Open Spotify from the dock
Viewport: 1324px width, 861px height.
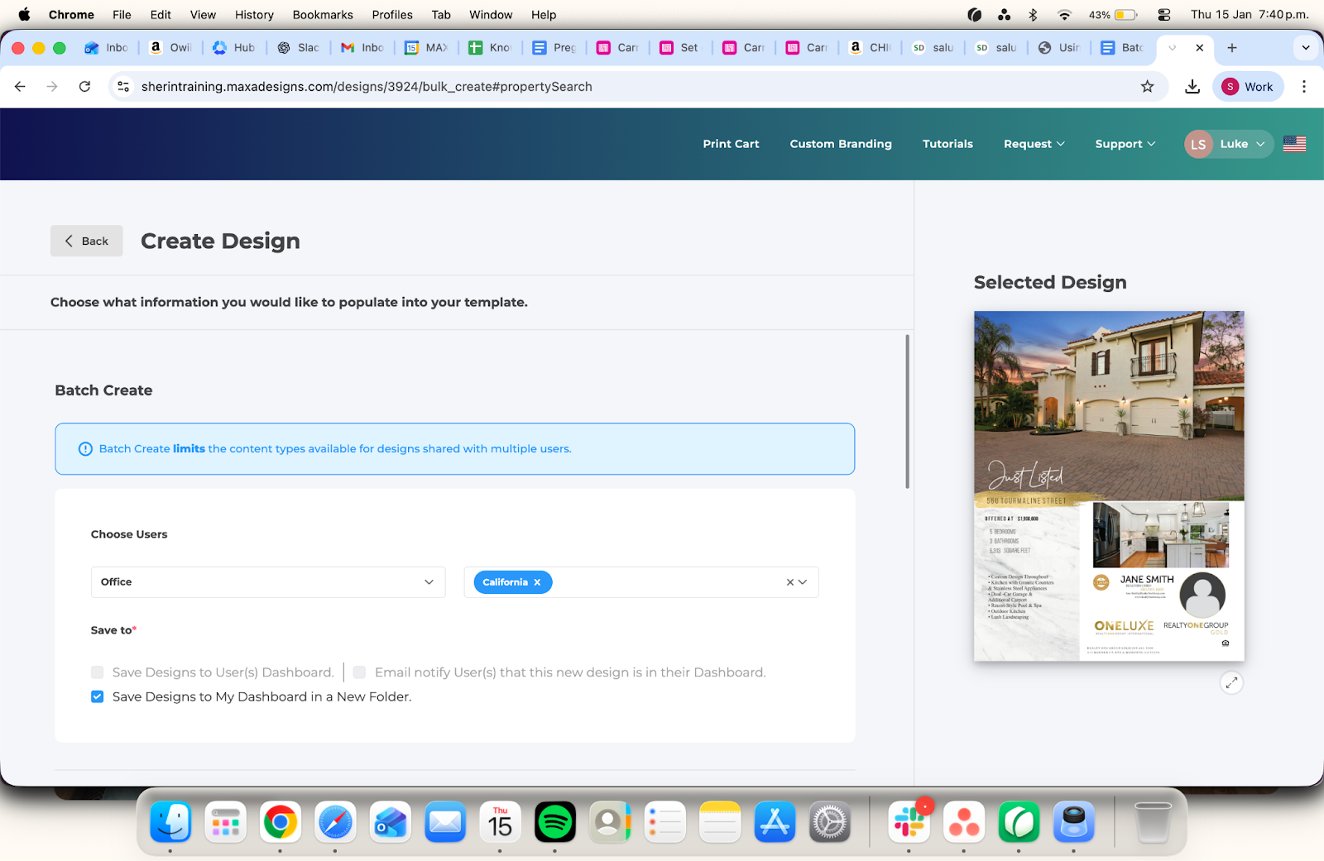click(554, 822)
